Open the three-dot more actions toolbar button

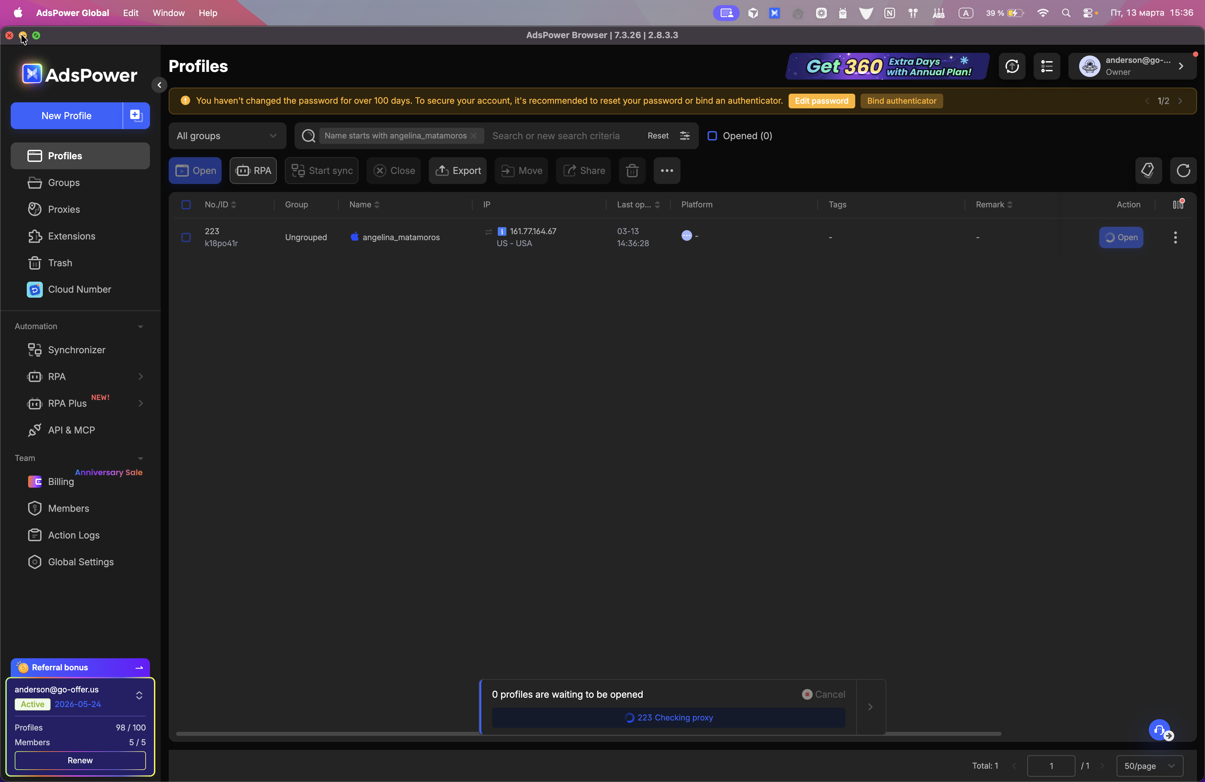click(x=666, y=171)
